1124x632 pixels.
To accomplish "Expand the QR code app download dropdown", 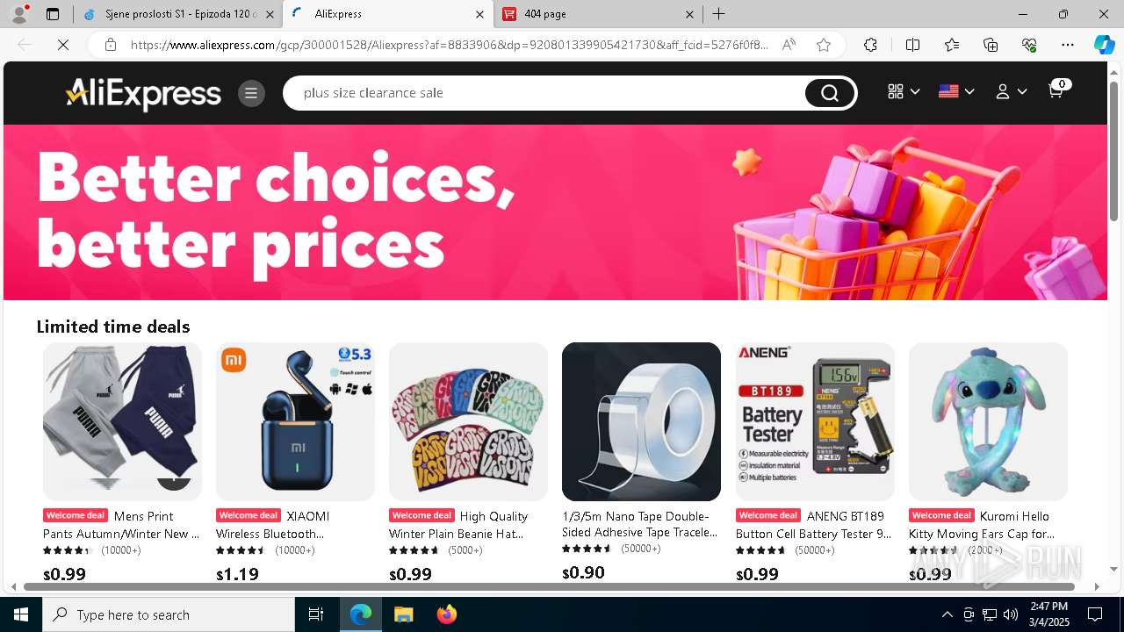I will 904,91.
